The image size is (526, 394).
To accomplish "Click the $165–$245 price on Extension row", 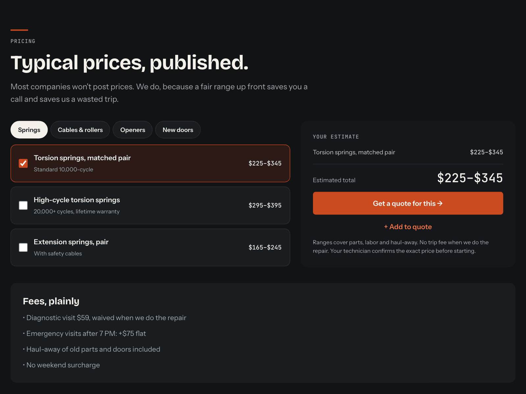I will tap(265, 247).
